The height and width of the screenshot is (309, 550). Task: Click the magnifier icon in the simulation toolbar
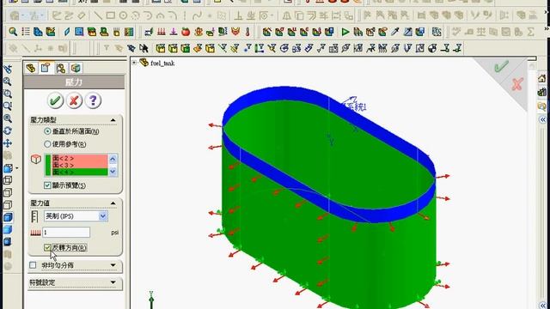click(x=13, y=32)
